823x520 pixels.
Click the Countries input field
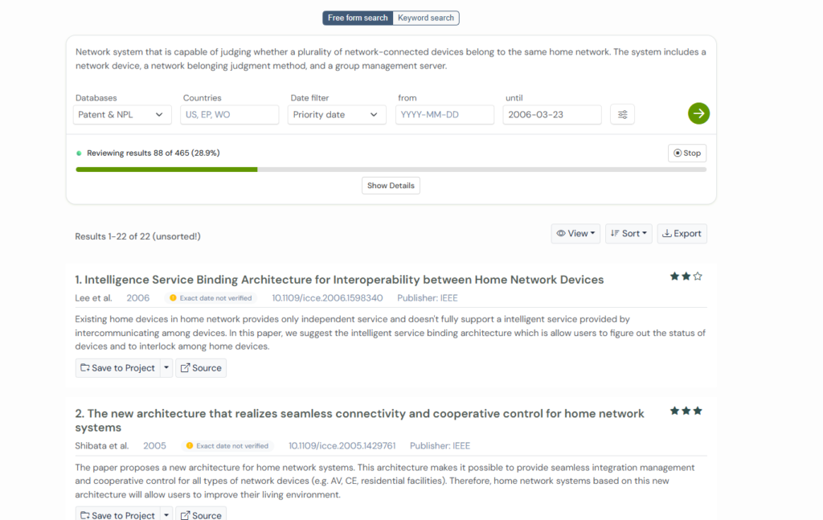tap(229, 115)
